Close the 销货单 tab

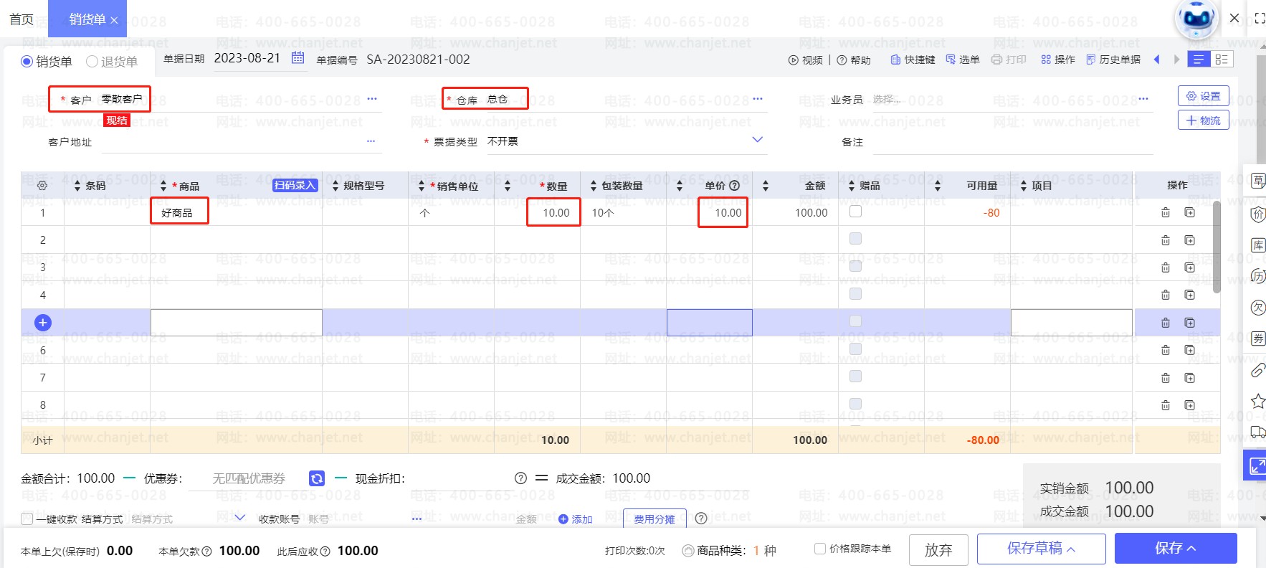(x=114, y=21)
